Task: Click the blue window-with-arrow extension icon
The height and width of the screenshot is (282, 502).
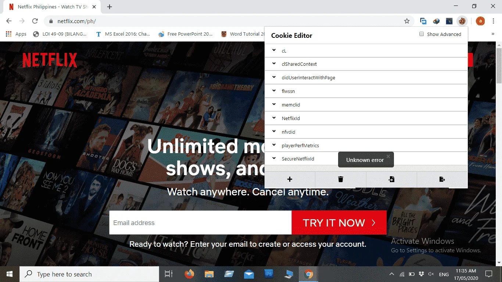Action: [423, 21]
